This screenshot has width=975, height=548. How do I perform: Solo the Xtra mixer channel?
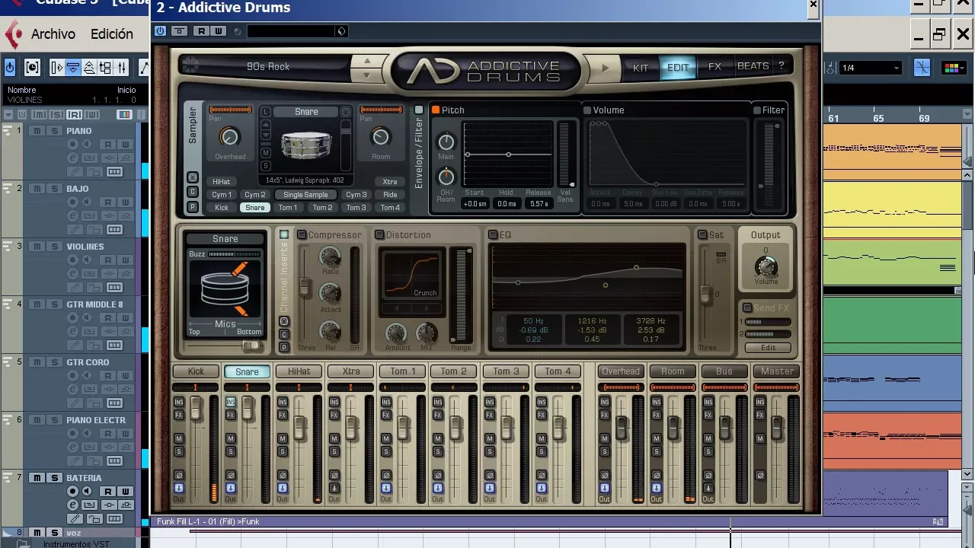point(334,452)
